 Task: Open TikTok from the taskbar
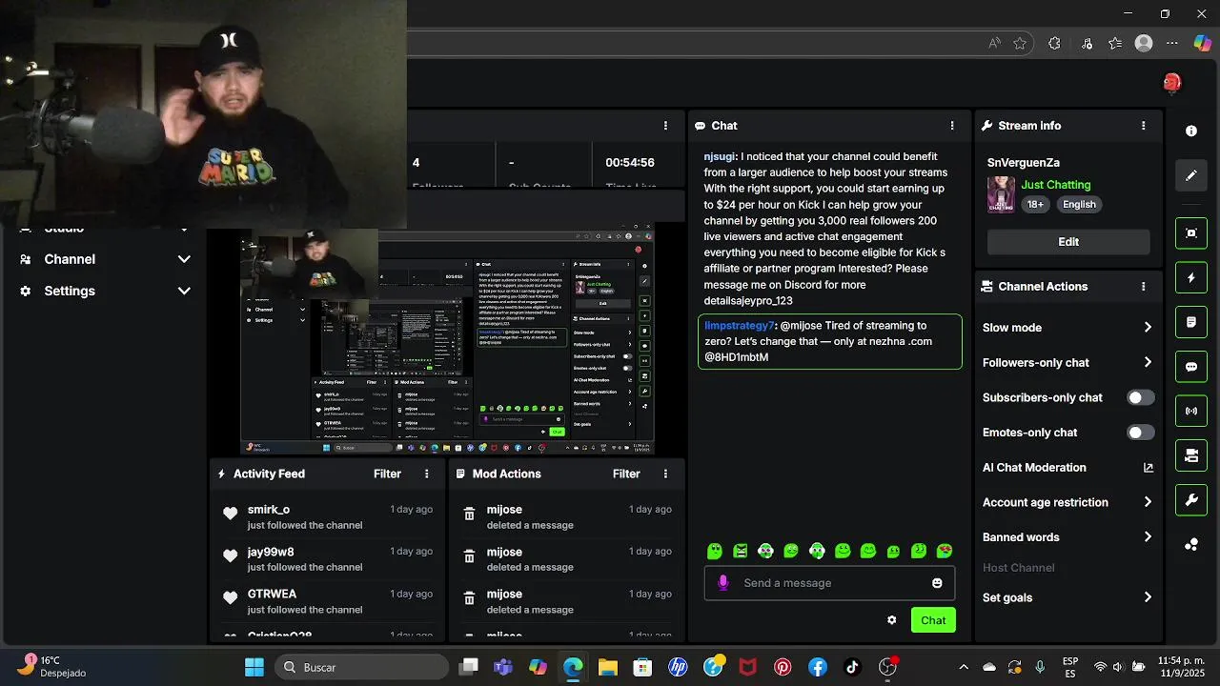click(852, 667)
